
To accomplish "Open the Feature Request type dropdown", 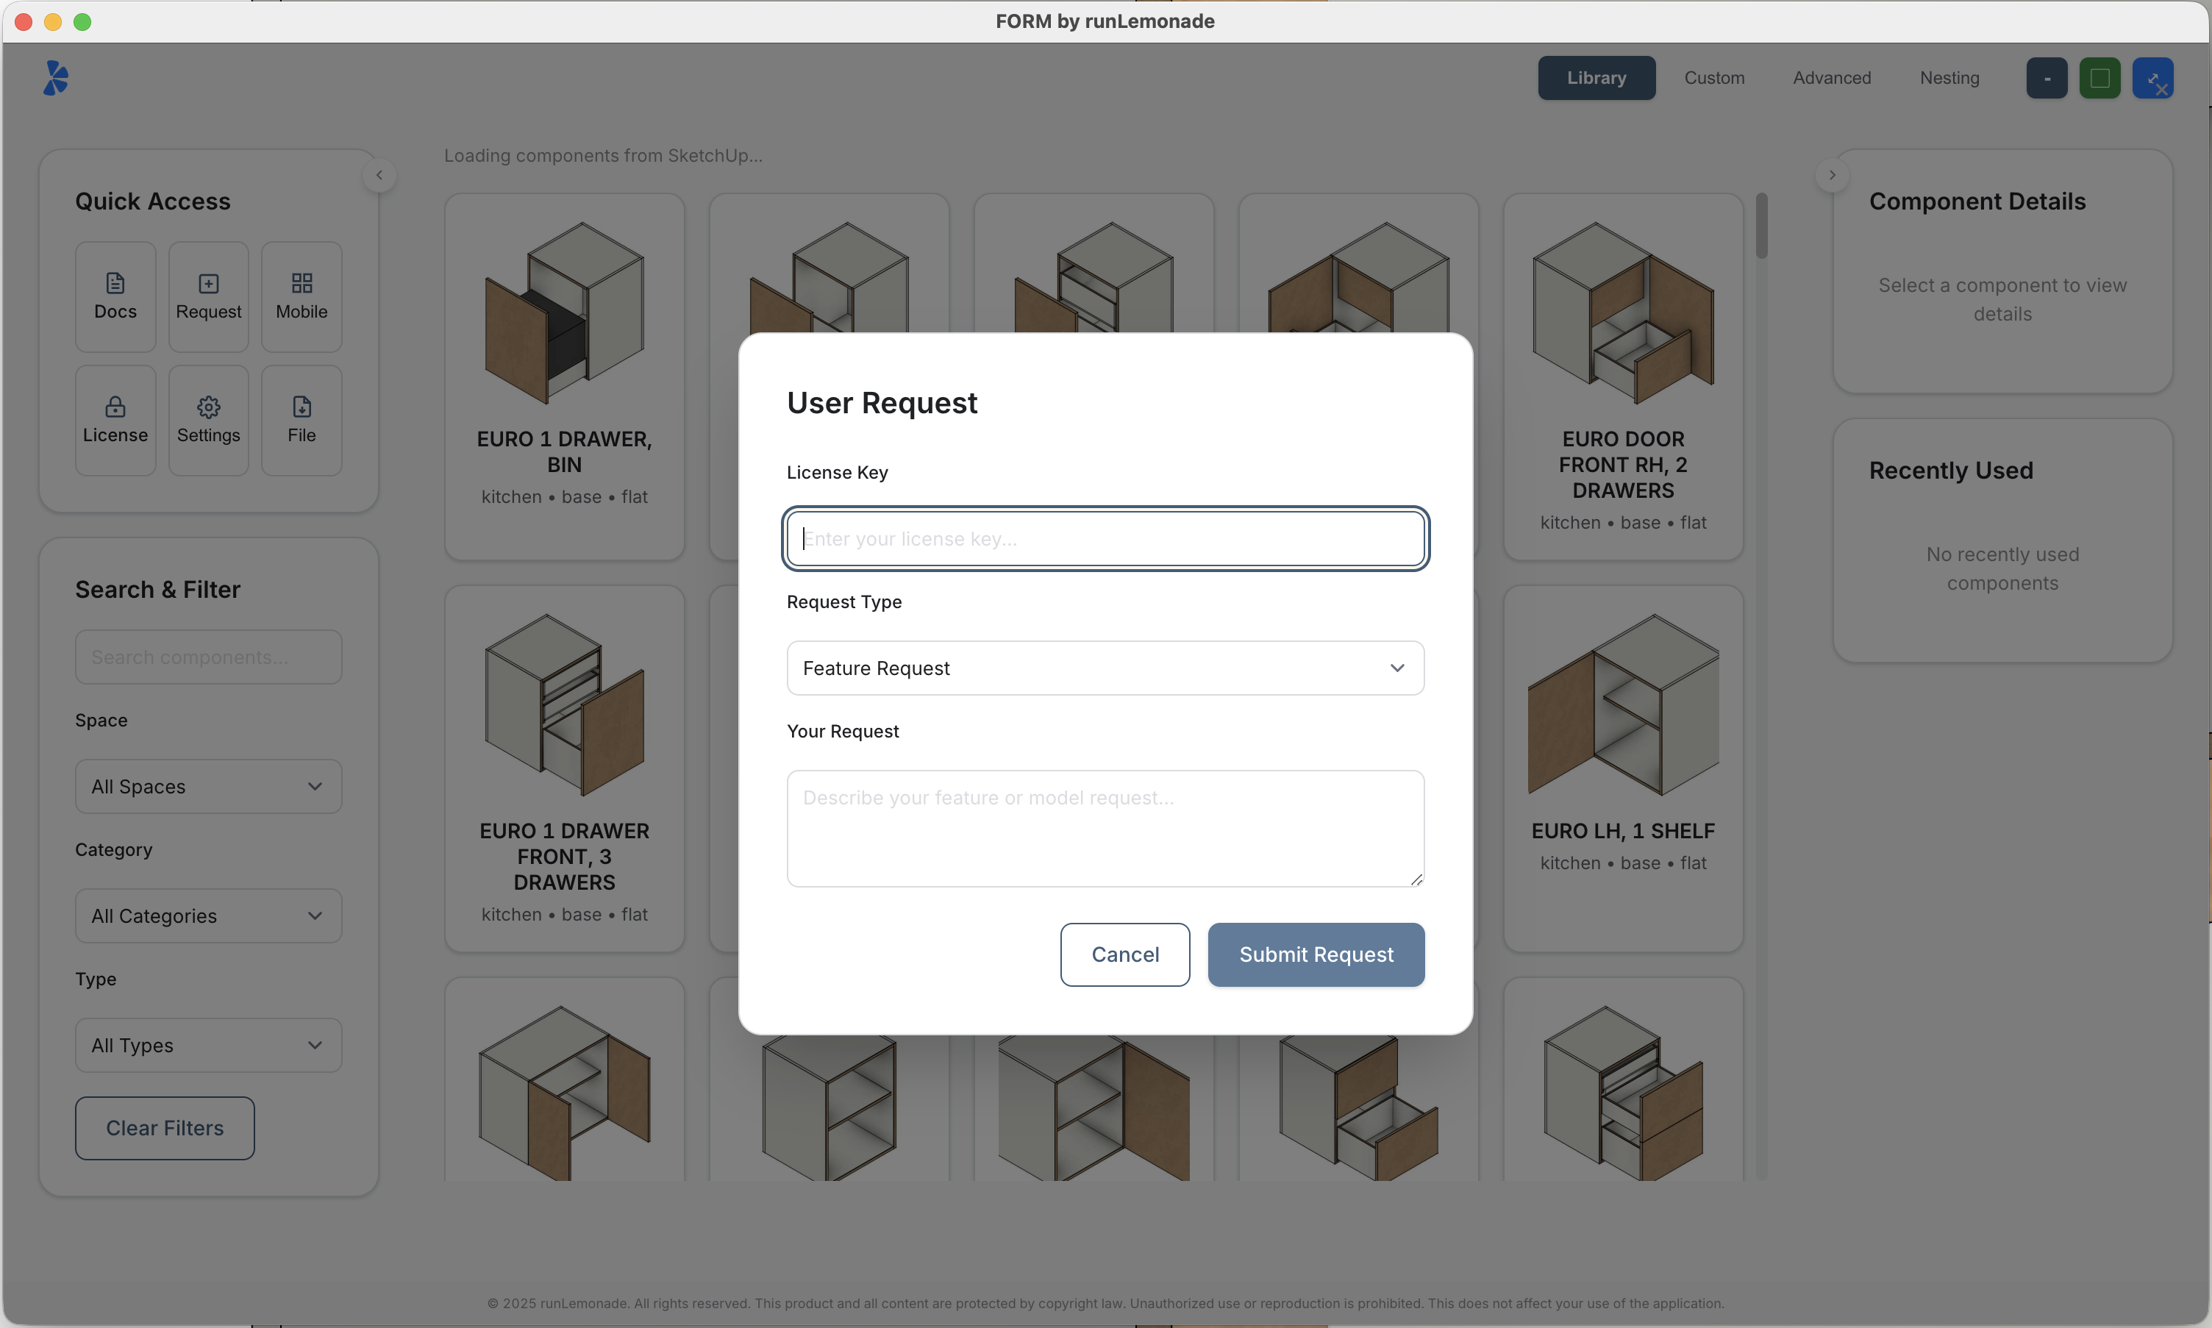I will click(1105, 668).
